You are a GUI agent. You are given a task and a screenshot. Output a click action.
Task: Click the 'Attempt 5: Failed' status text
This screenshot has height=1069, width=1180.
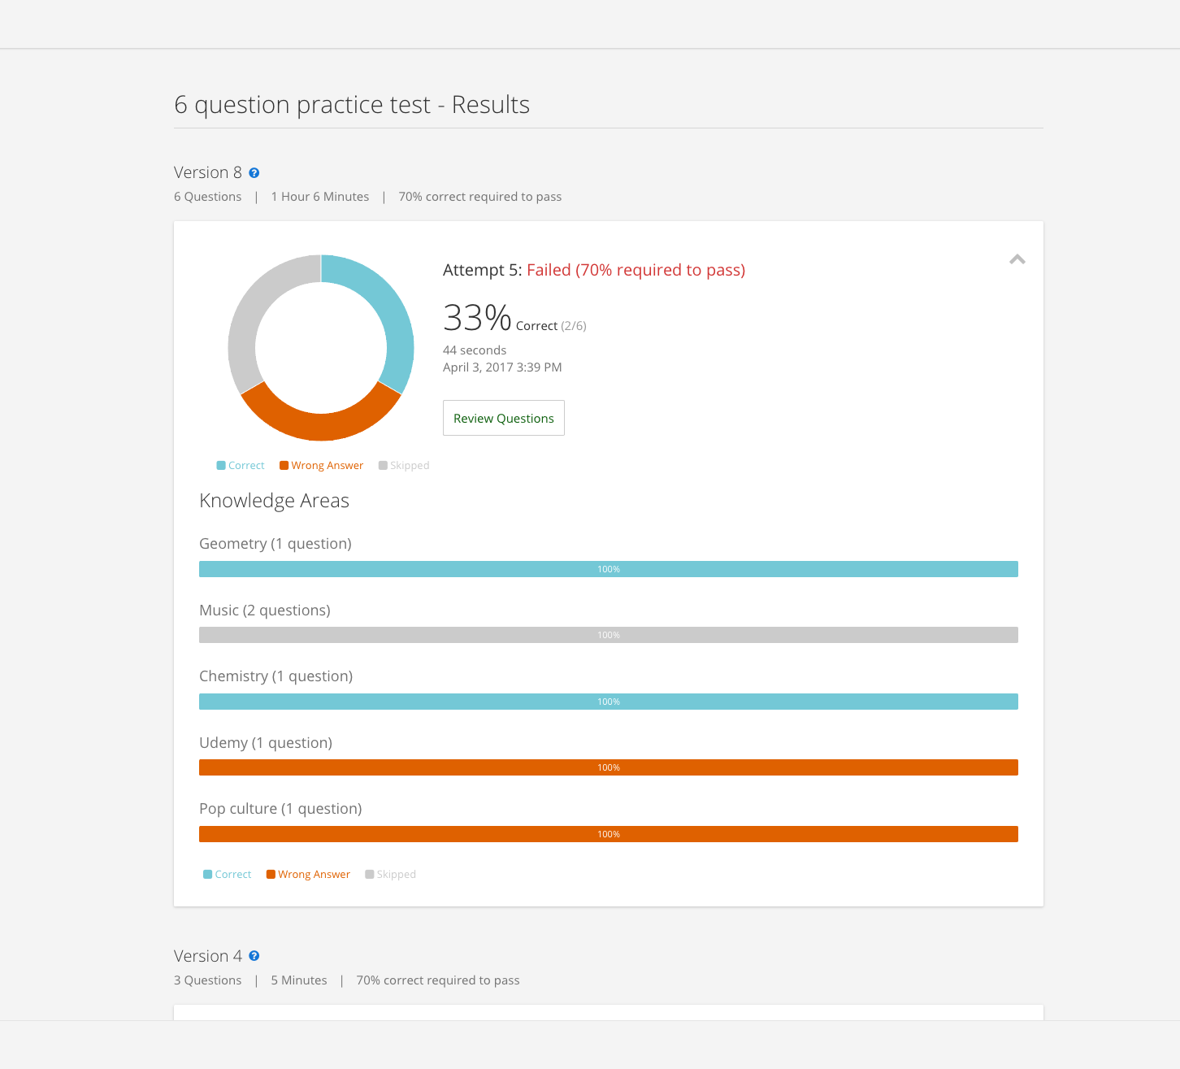(x=594, y=270)
